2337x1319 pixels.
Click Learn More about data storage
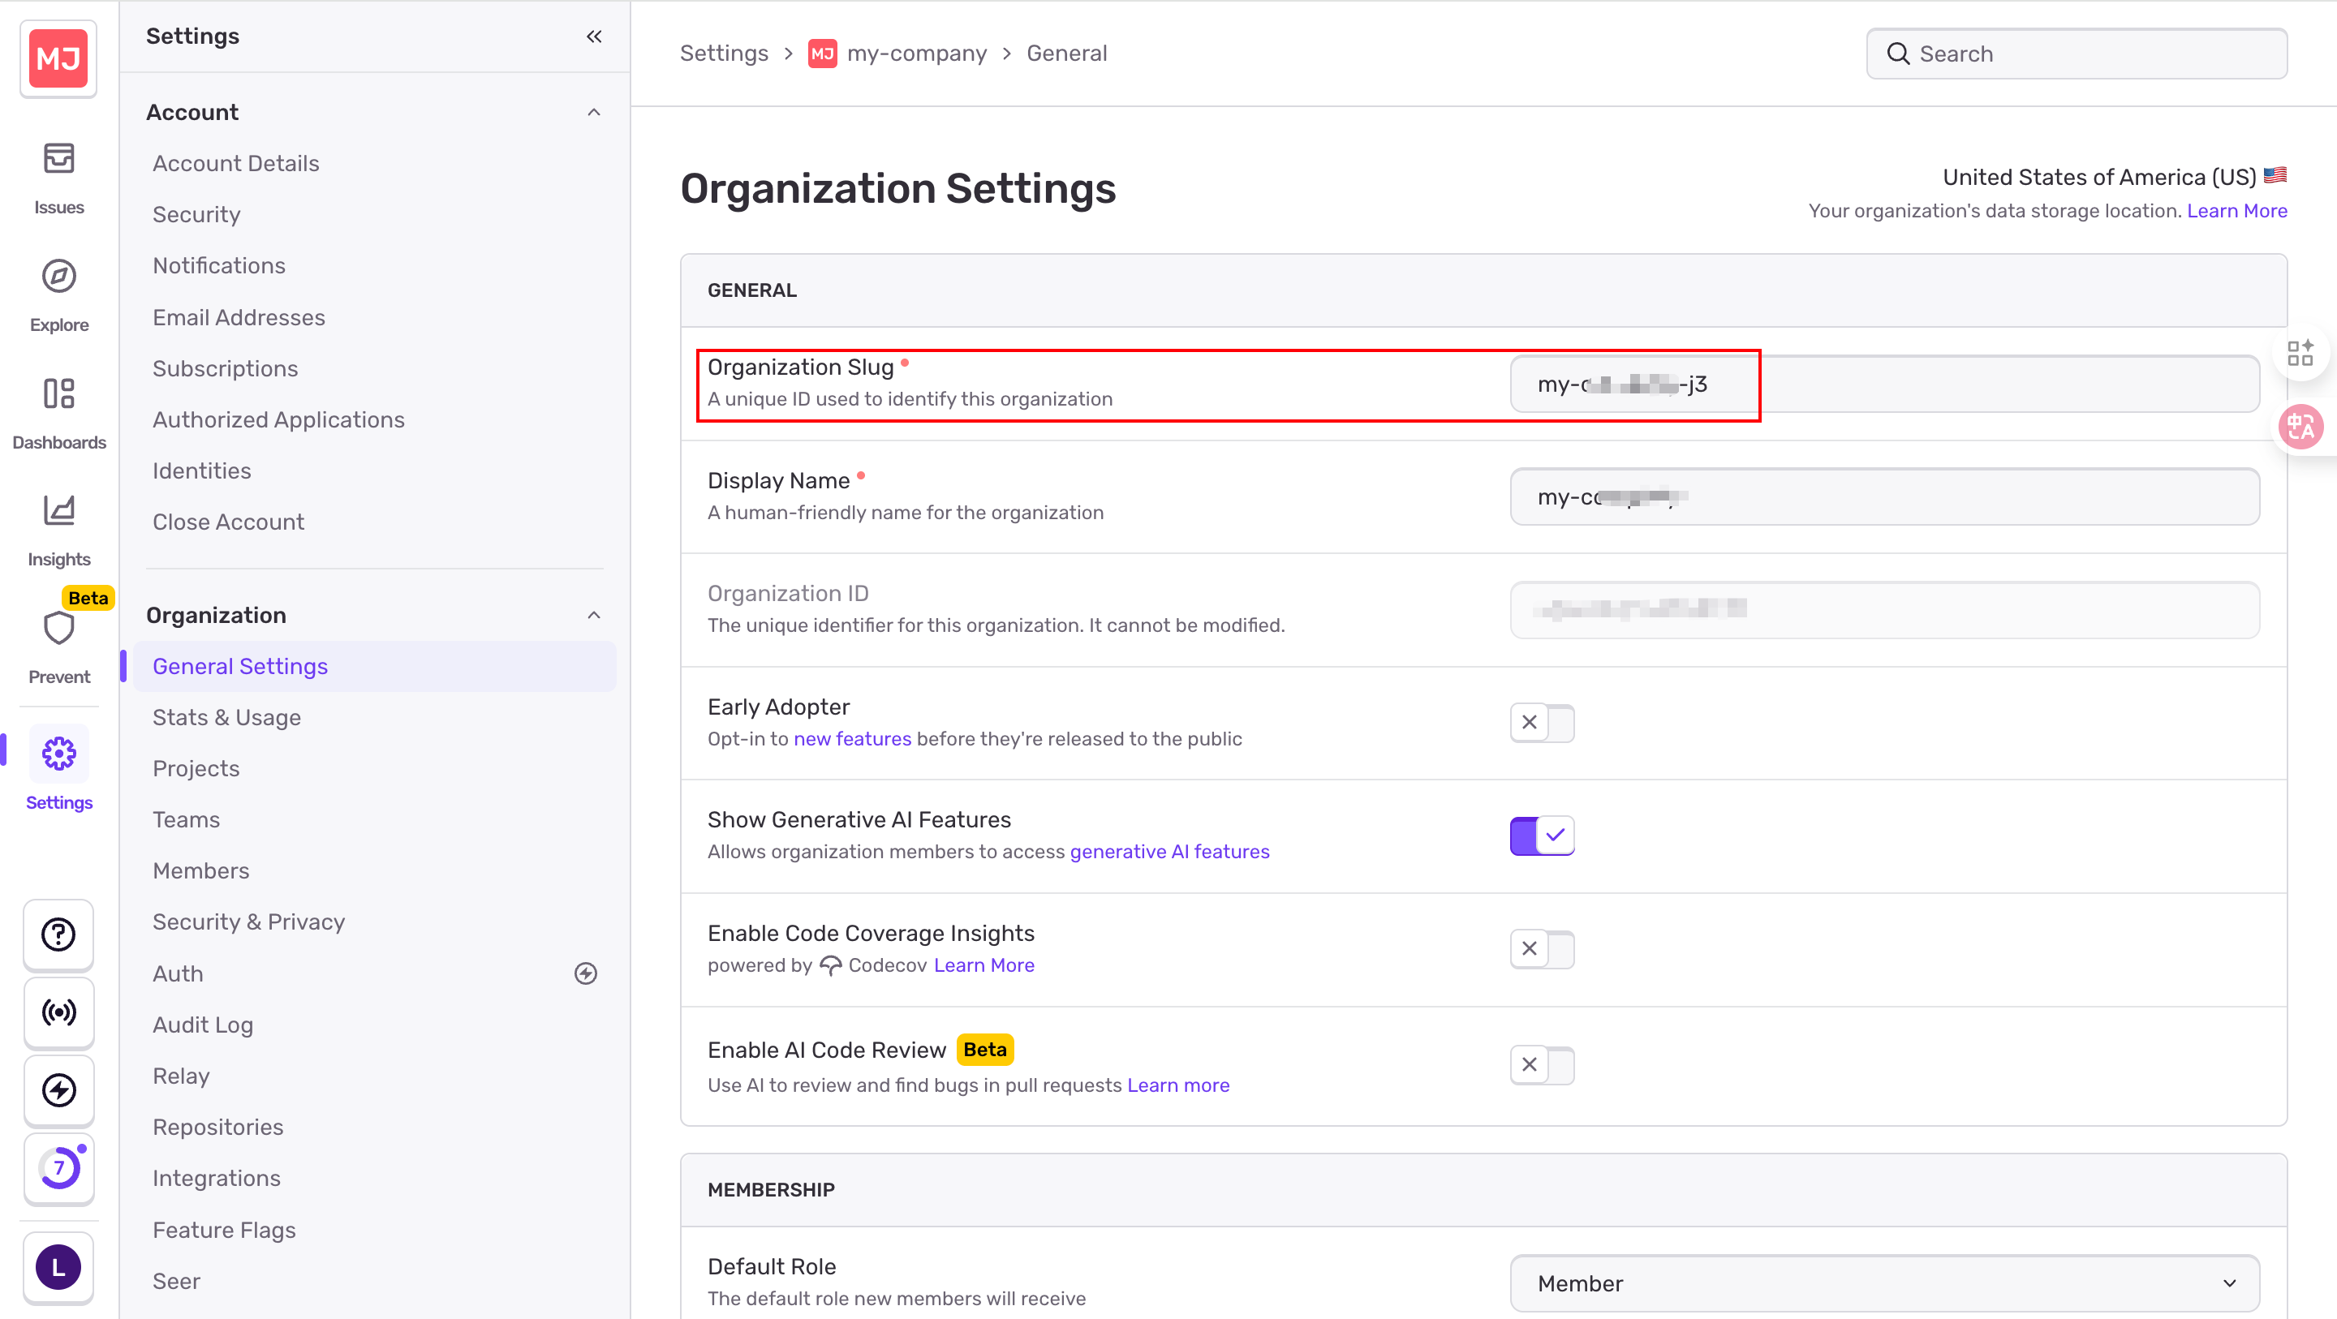tap(2236, 210)
